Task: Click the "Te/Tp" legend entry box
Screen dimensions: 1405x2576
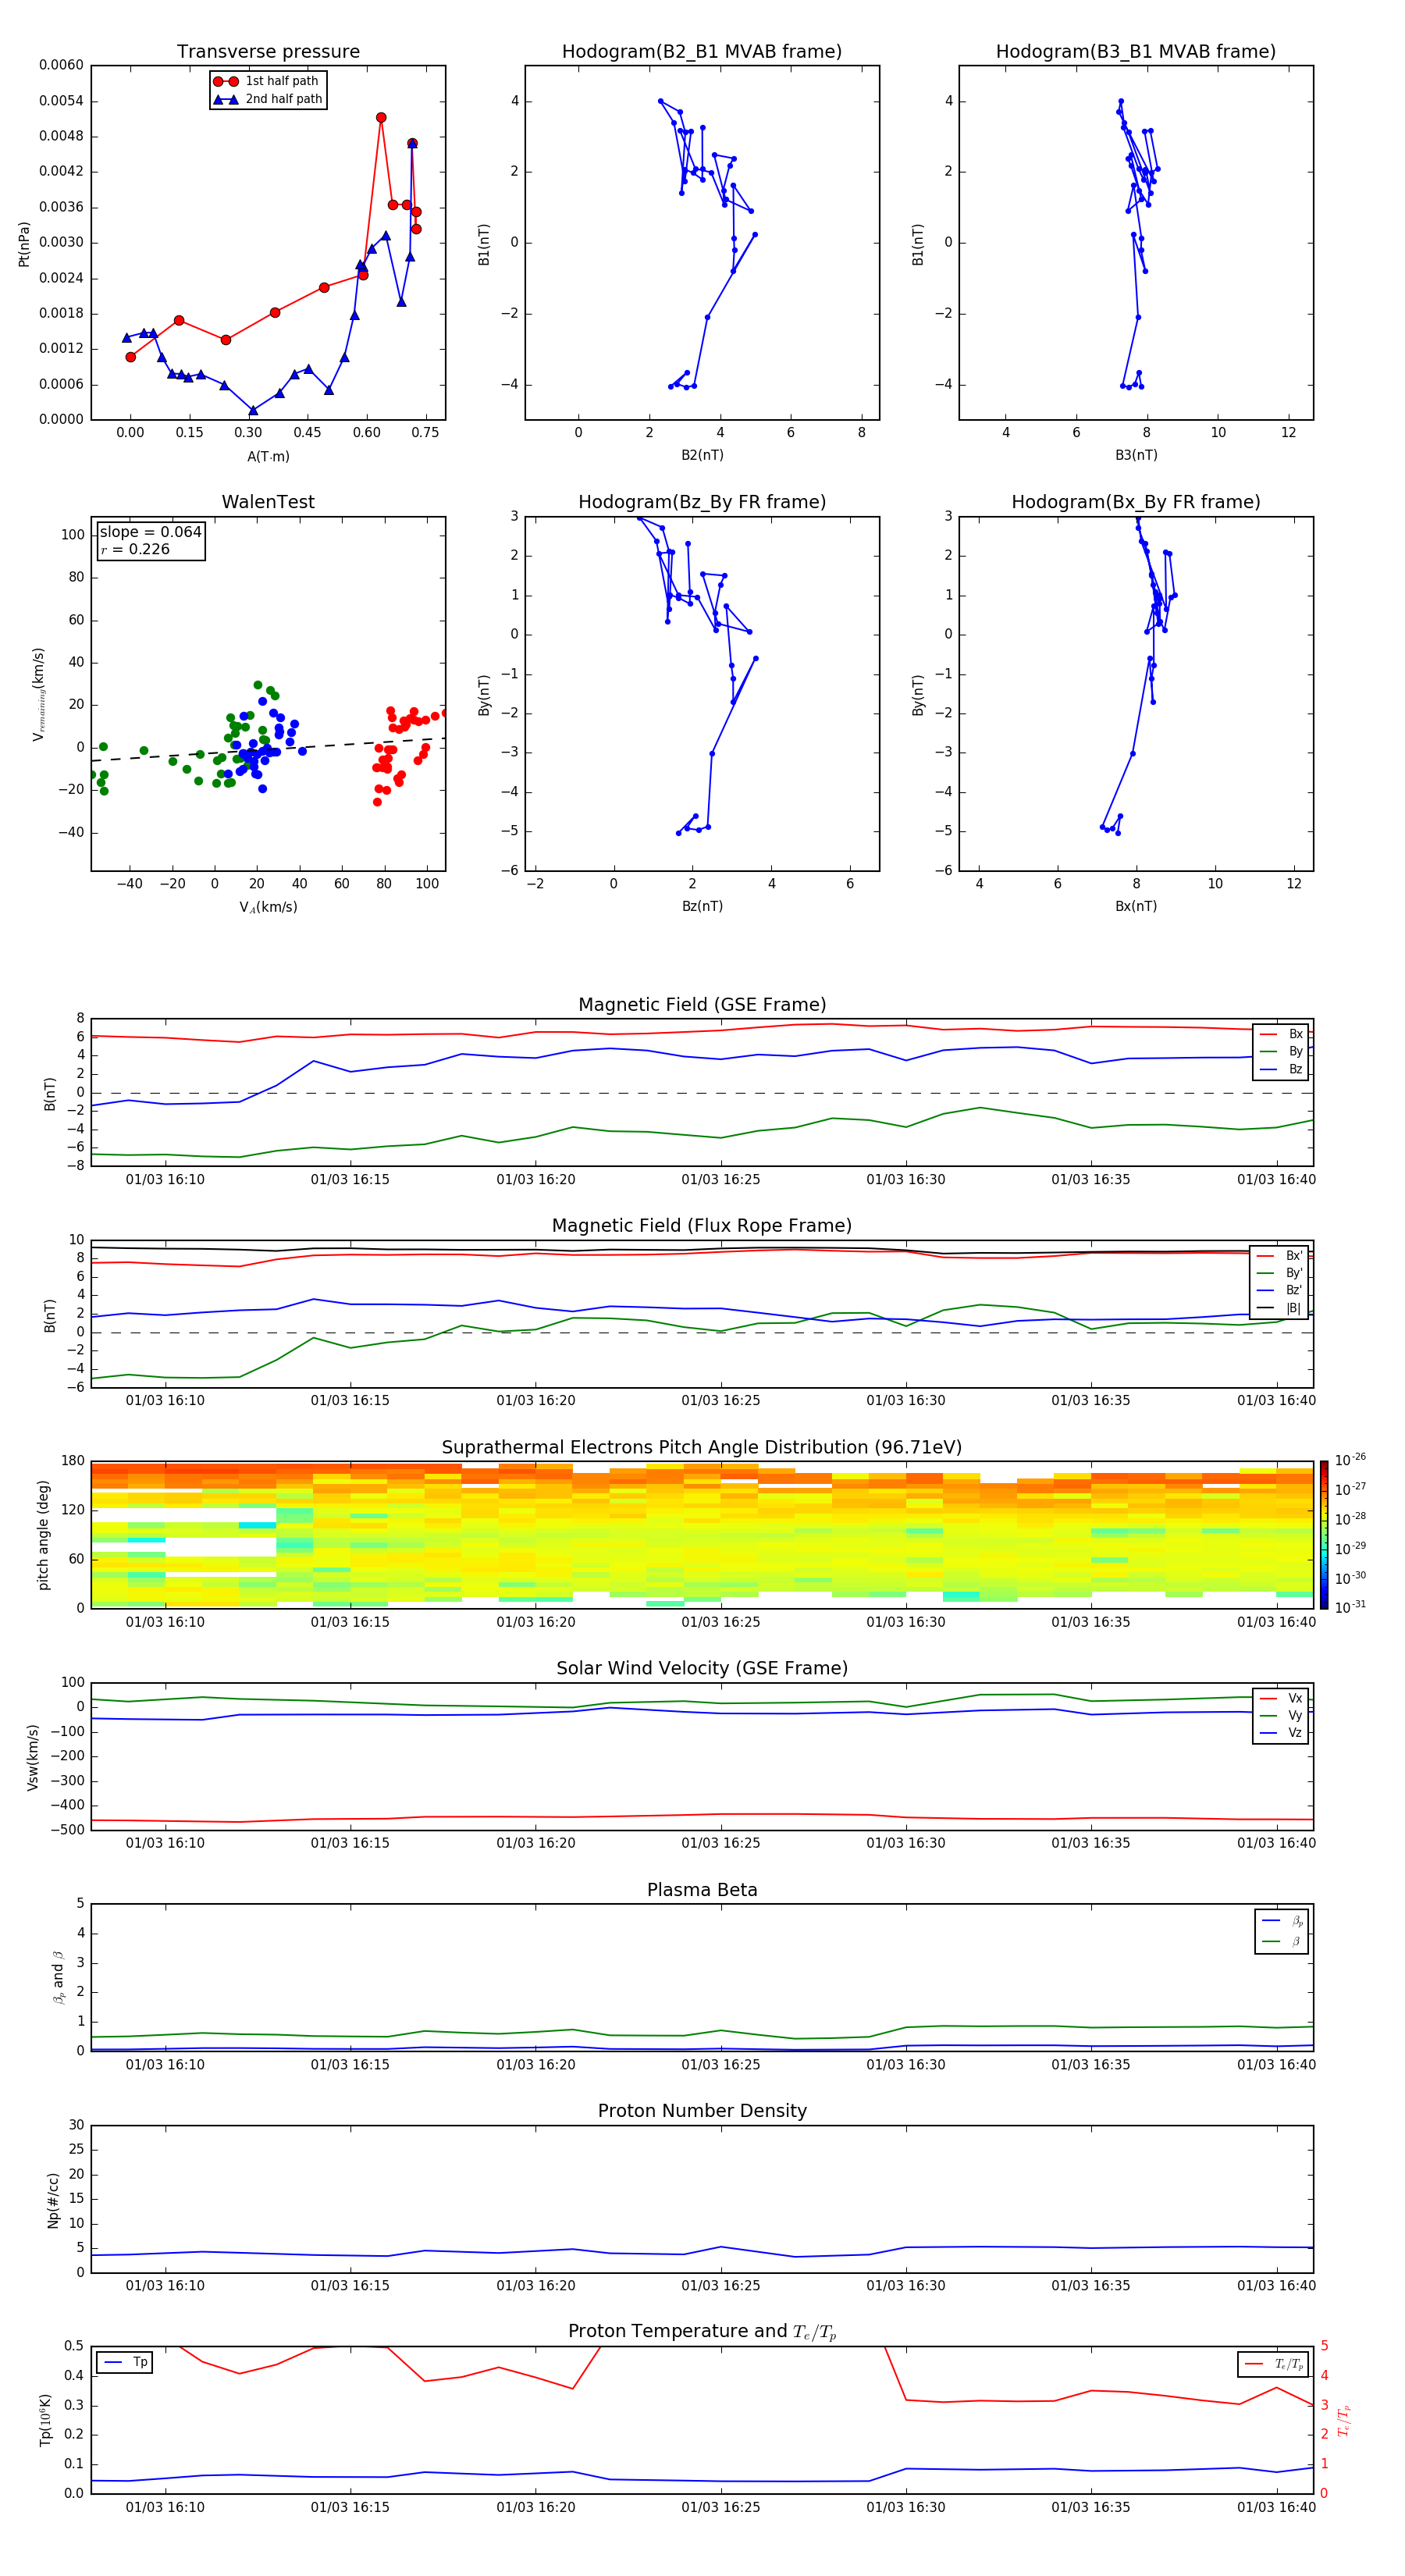Action: 1274,2365
